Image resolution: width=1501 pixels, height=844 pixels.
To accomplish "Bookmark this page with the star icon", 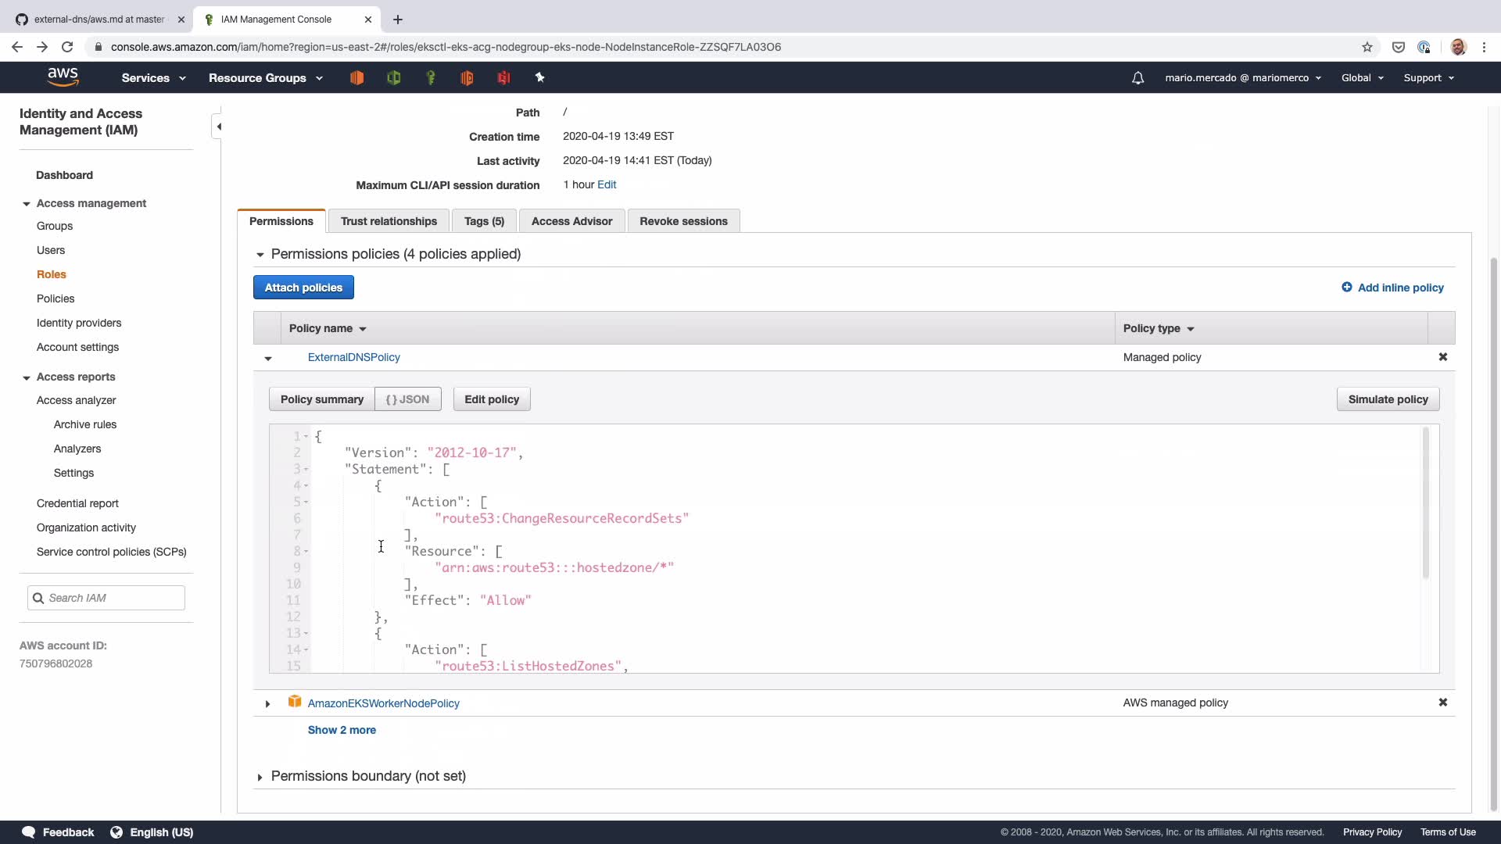I will point(1367,47).
